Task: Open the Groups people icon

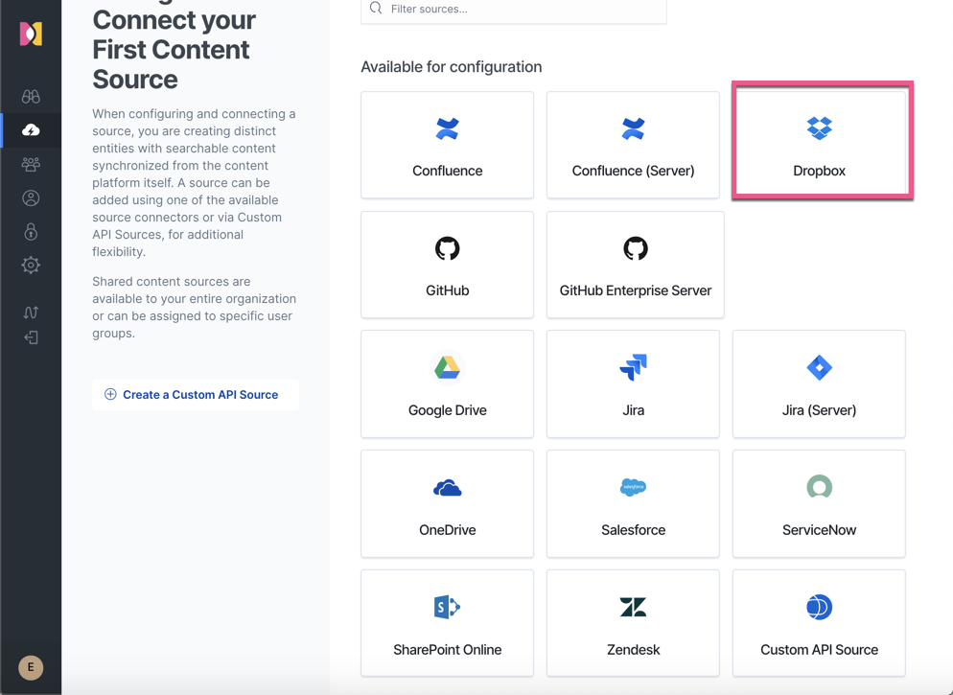Action: point(31,164)
